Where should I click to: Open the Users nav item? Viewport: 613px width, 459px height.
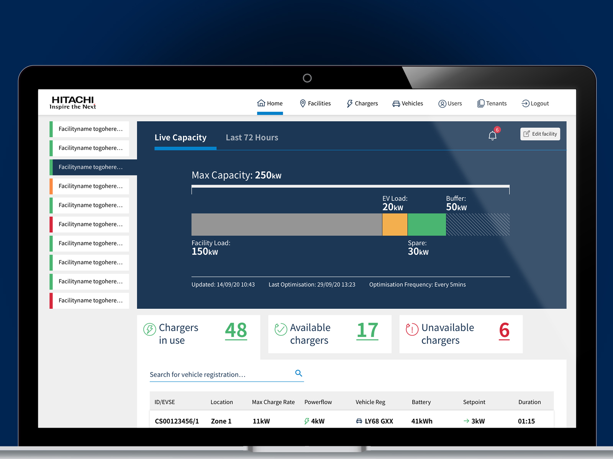click(x=450, y=103)
